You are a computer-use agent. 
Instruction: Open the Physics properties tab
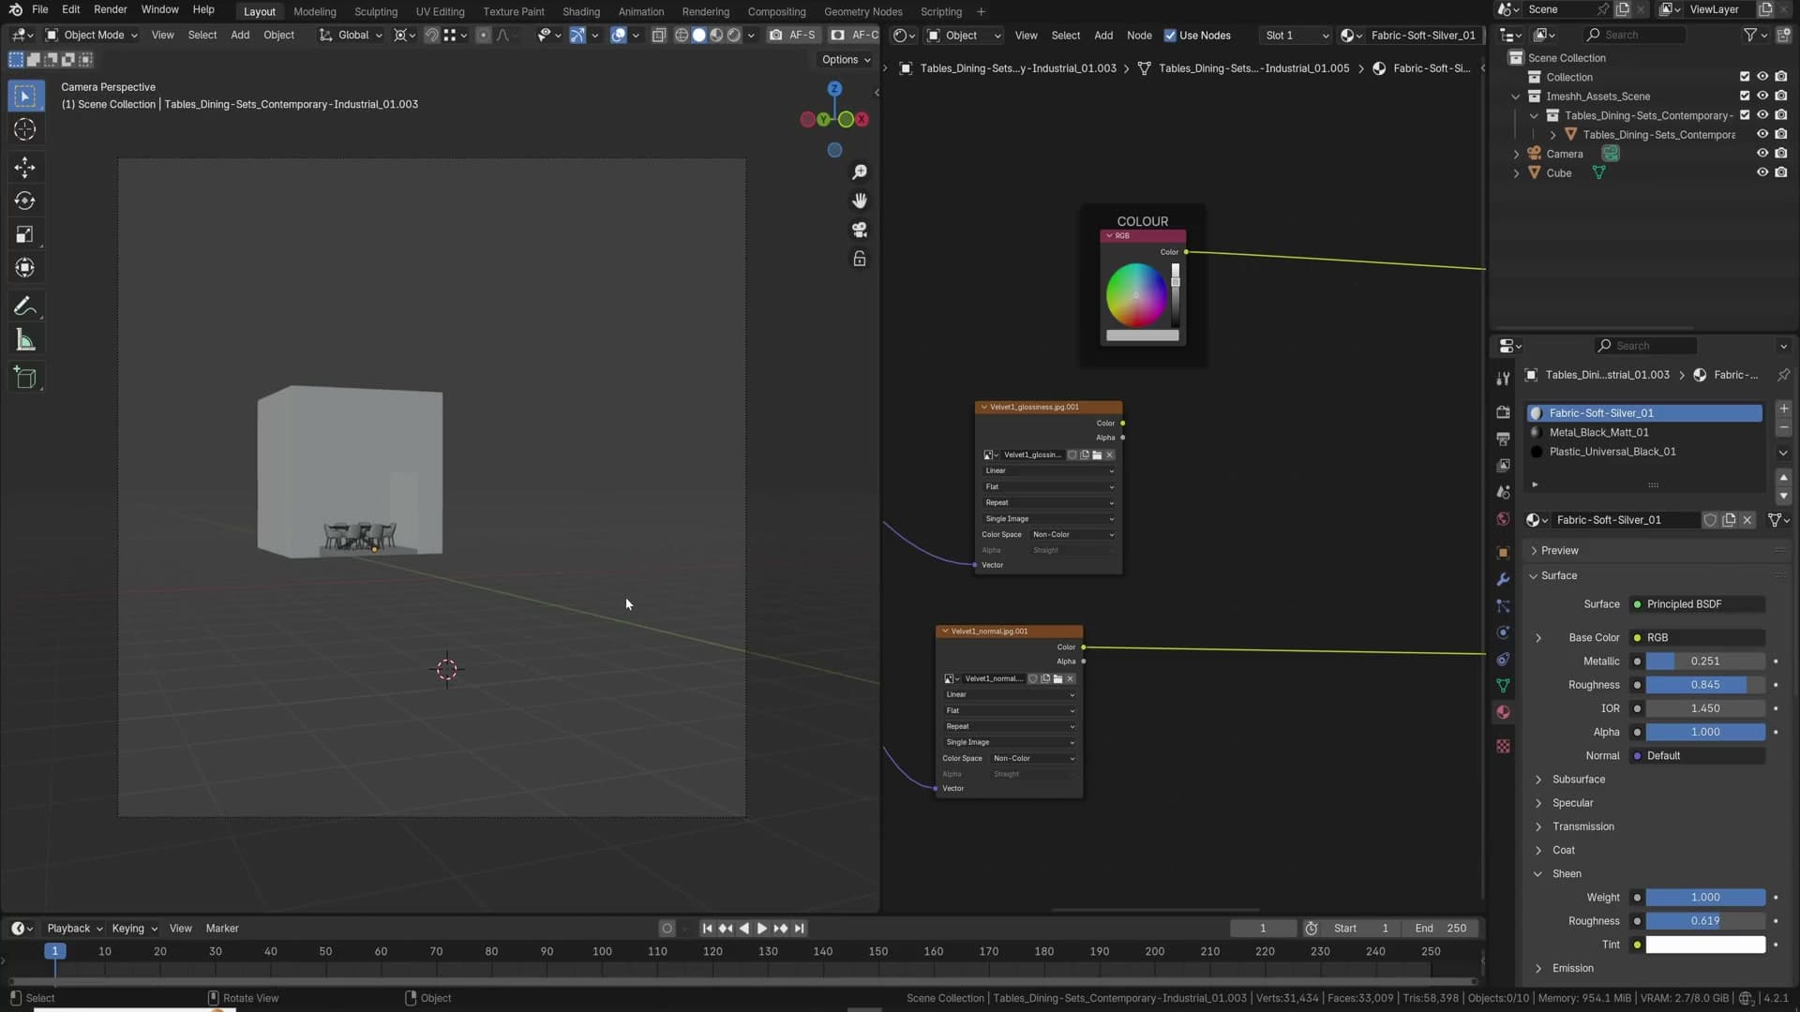[x=1503, y=632]
